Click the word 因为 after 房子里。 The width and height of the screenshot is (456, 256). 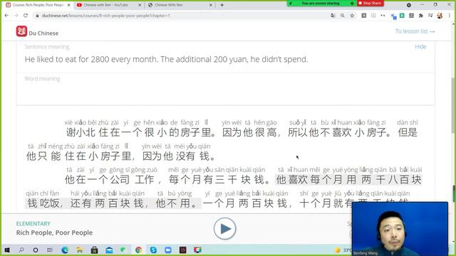[232, 133]
